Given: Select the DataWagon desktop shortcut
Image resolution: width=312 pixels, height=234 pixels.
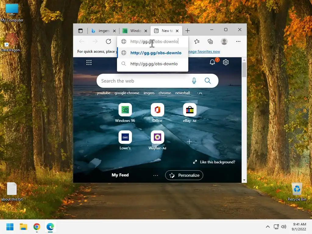Looking at the screenshot, I should pyautogui.click(x=12, y=43).
